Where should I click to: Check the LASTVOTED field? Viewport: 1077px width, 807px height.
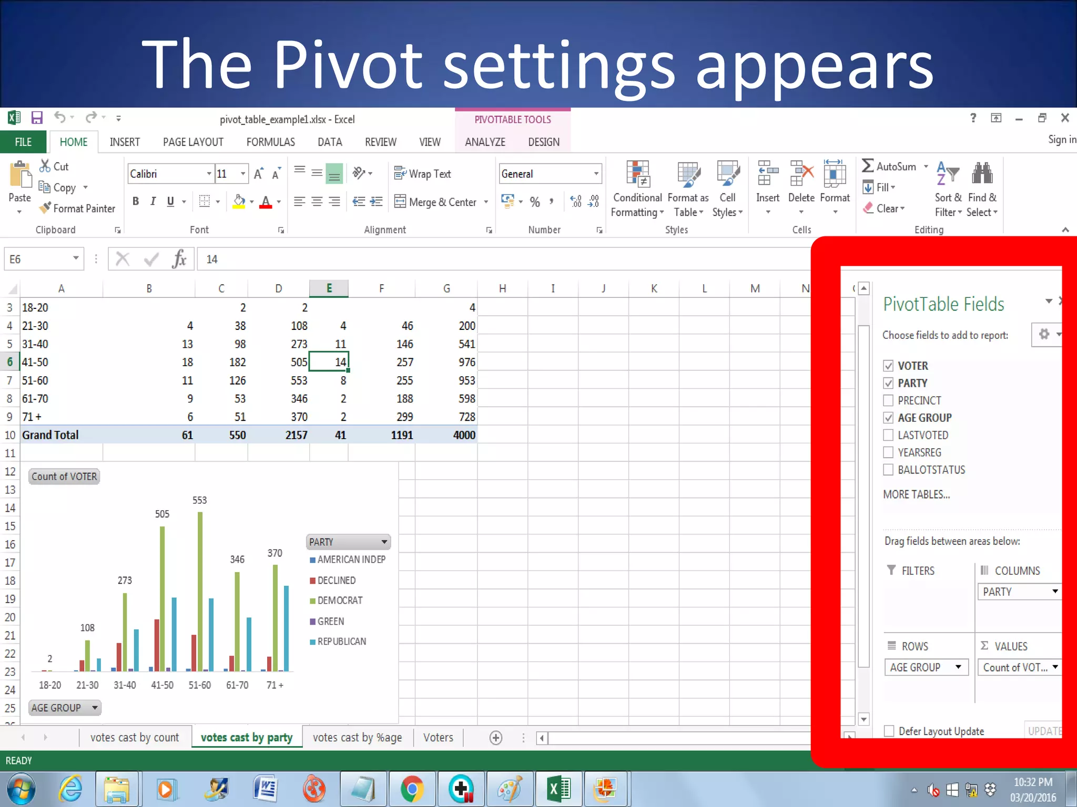[x=888, y=435]
